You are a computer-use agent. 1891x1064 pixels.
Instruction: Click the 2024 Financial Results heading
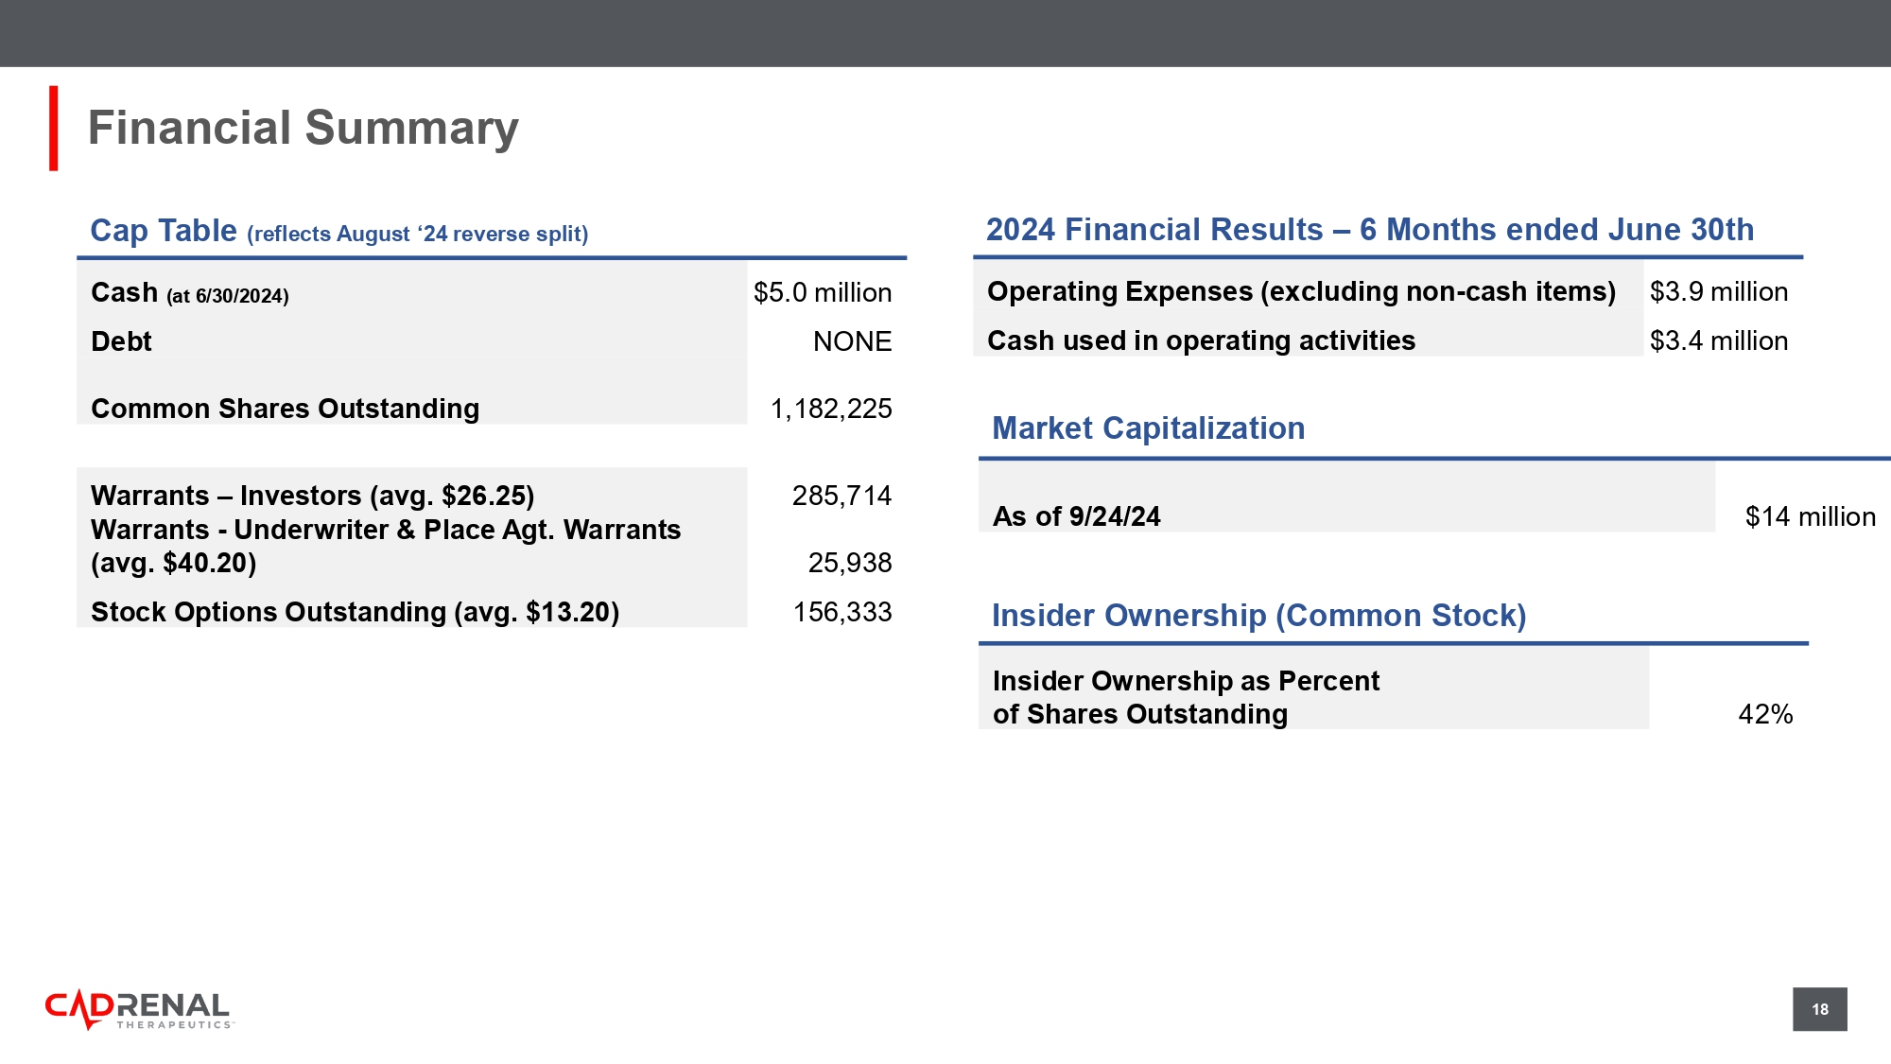click(1370, 230)
